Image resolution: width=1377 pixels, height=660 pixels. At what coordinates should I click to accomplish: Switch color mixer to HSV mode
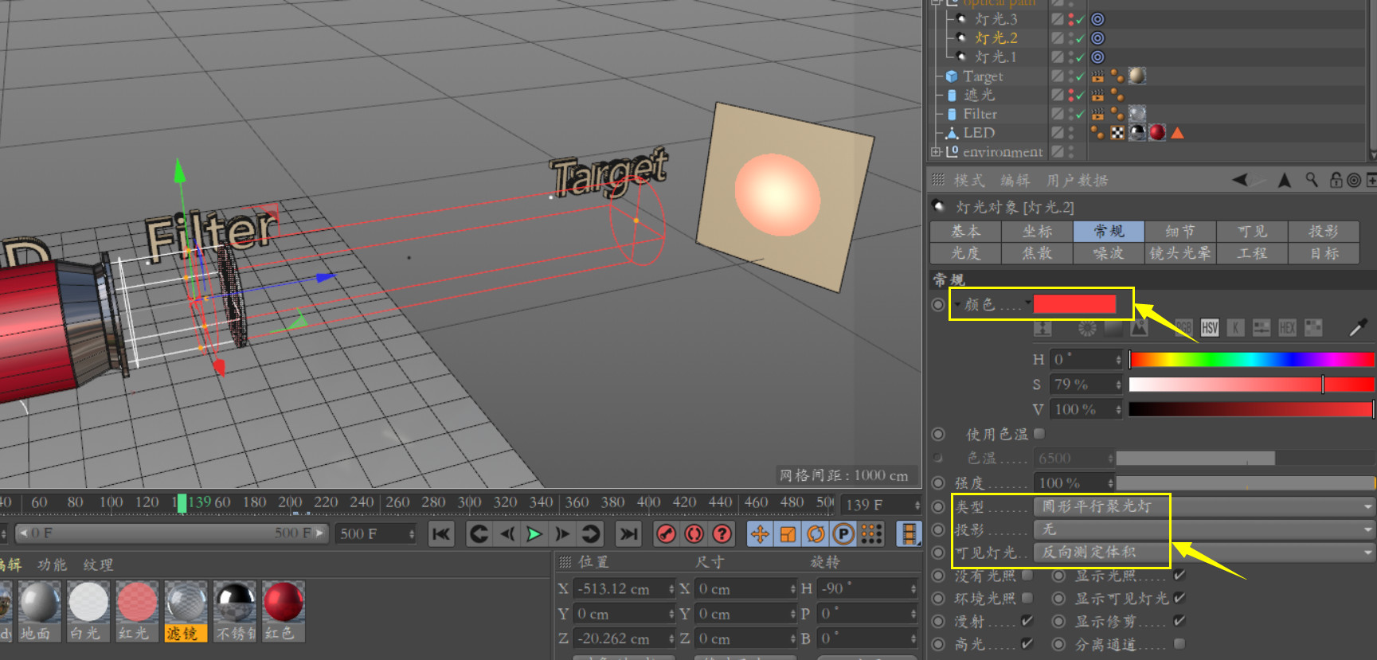click(x=1210, y=328)
